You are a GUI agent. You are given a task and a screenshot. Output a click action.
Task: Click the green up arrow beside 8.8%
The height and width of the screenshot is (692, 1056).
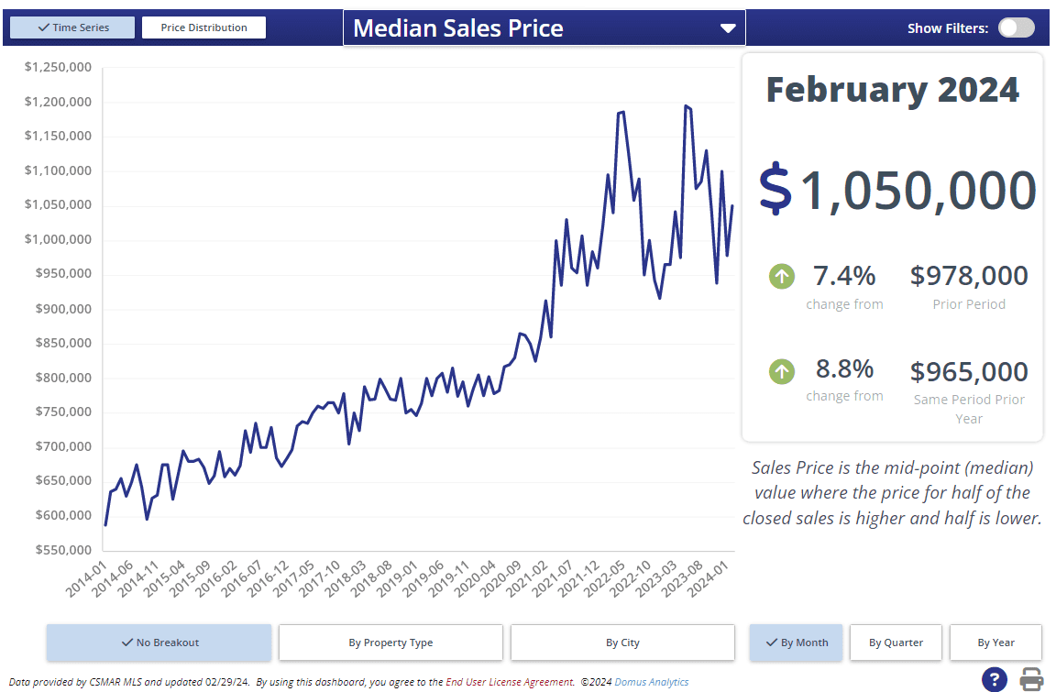tap(782, 371)
